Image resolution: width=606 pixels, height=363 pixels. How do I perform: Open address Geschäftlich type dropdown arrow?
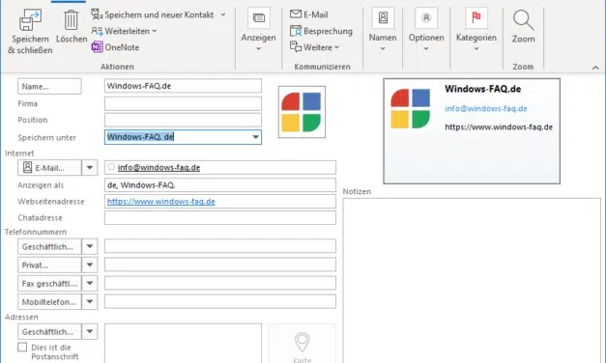tap(90, 331)
